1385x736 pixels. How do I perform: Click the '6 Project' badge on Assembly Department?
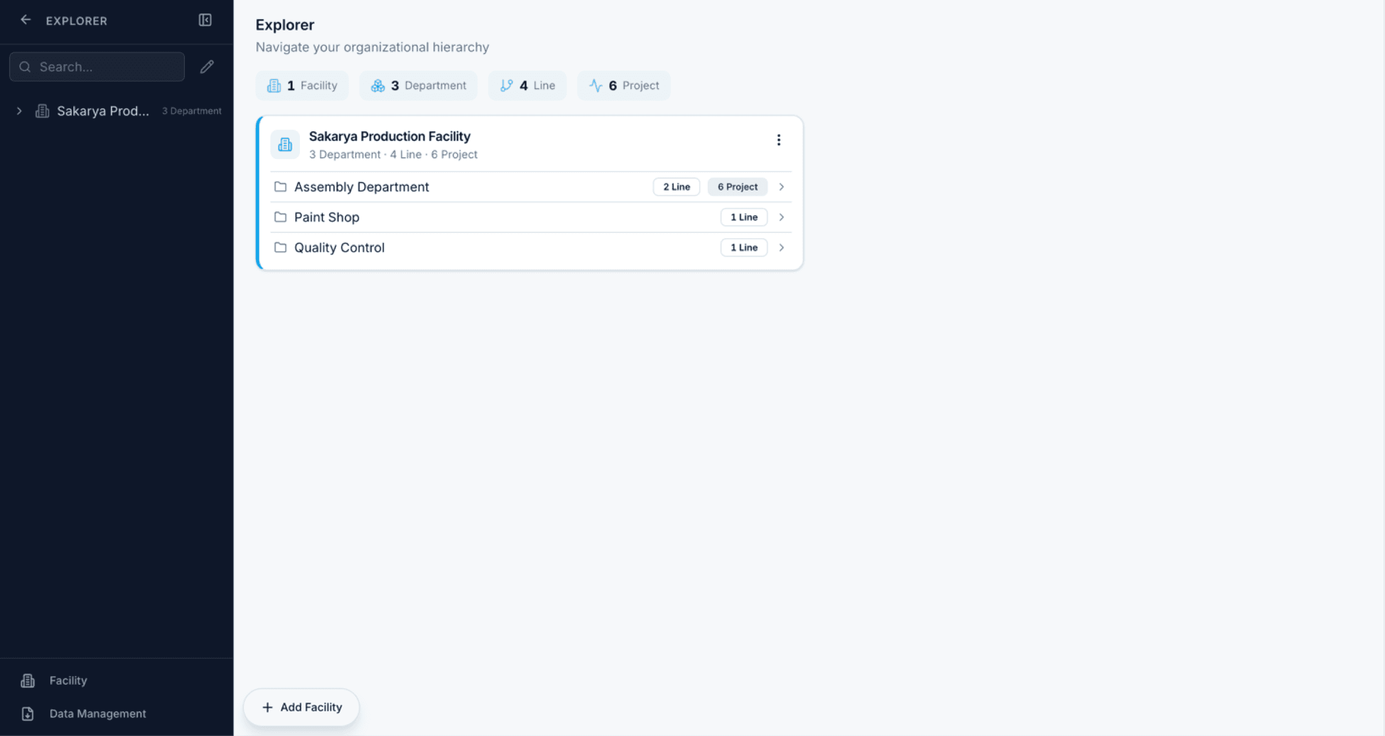(737, 187)
